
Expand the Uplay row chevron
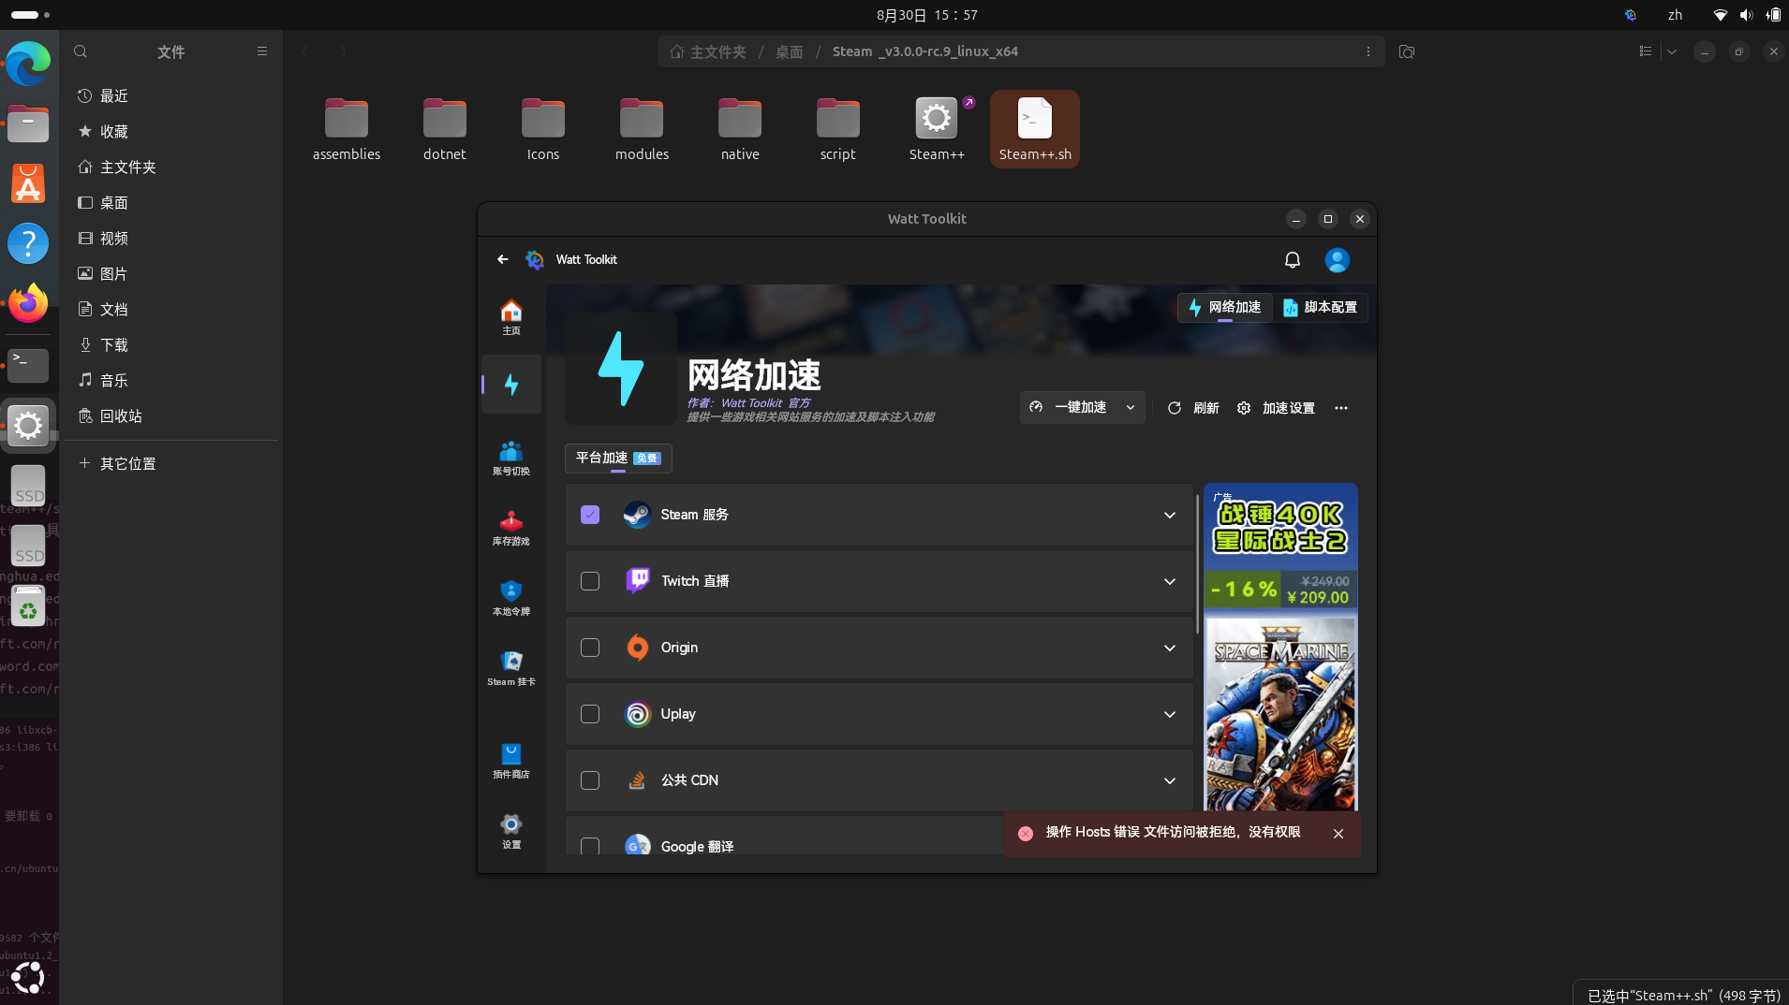pyautogui.click(x=1170, y=714)
